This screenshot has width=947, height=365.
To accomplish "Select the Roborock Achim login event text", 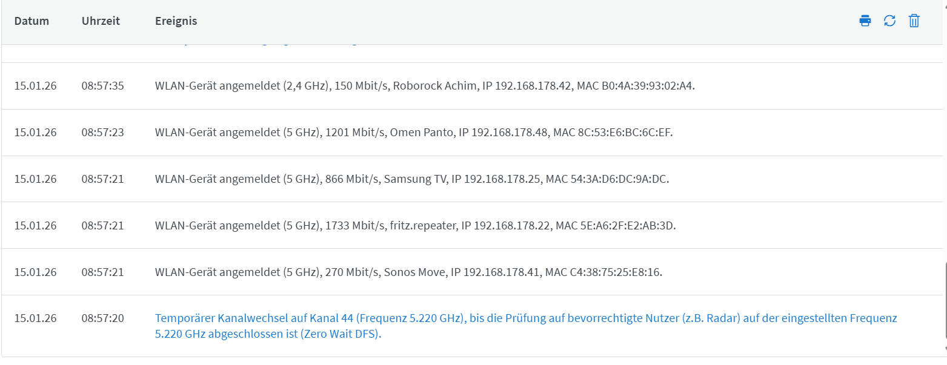I will 425,86.
